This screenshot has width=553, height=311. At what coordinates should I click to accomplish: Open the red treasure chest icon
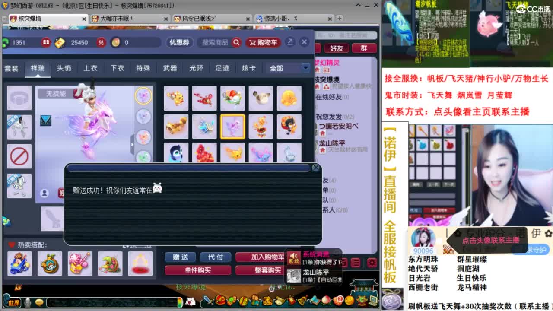point(220,300)
